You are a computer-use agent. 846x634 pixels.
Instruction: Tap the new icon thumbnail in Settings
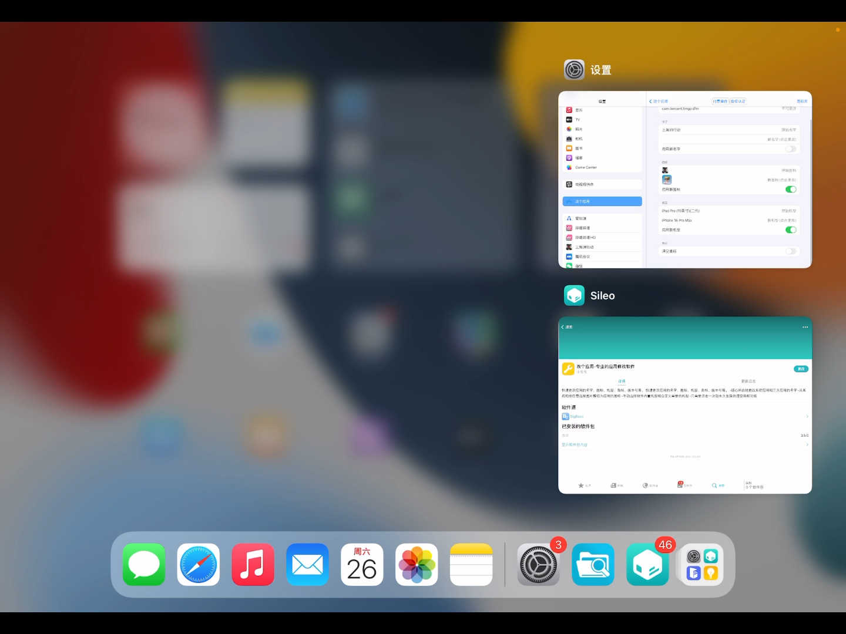click(x=667, y=180)
